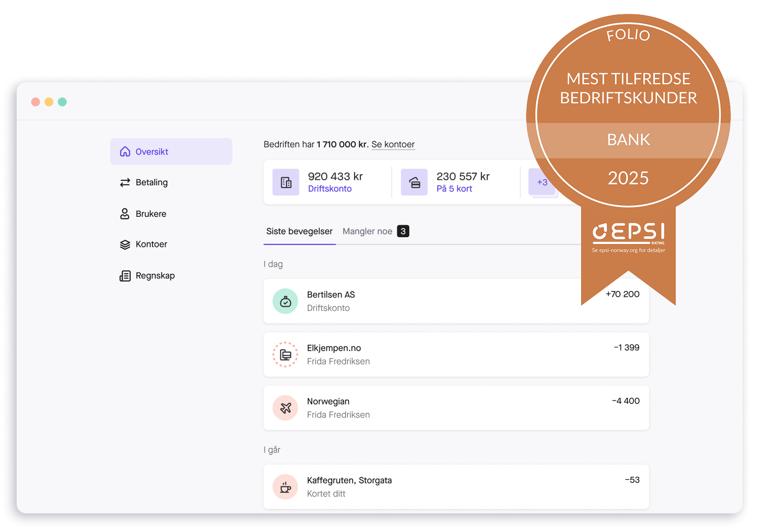Click the Driftskonto building icon
This screenshot has height=530, width=760.
point(286,182)
